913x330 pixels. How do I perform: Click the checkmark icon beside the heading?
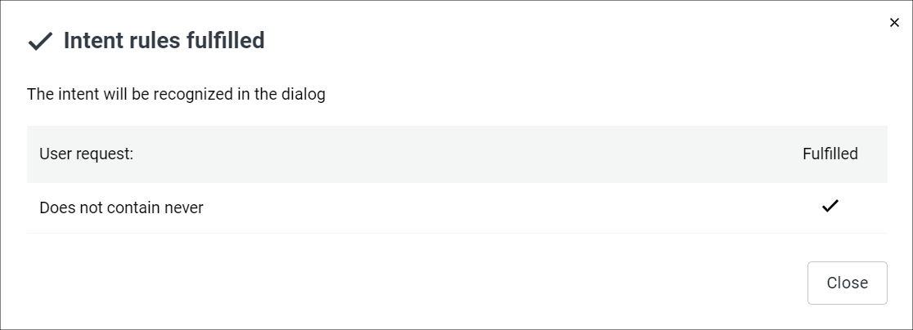[x=40, y=41]
